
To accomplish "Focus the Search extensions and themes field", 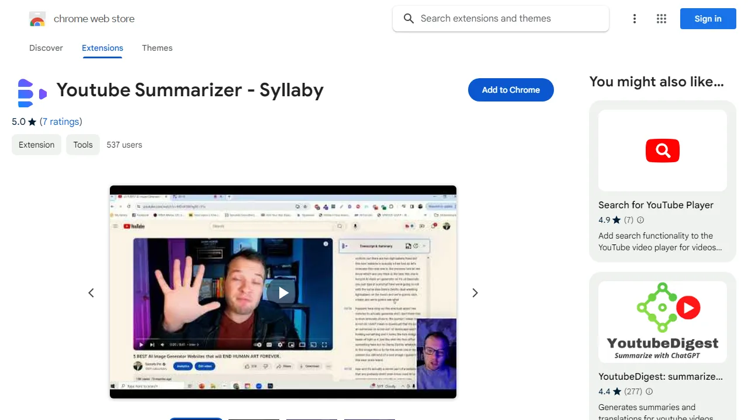I will (x=501, y=19).
